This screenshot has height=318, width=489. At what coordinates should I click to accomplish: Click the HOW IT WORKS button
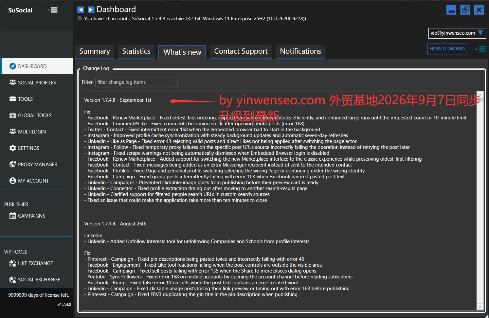447,49
